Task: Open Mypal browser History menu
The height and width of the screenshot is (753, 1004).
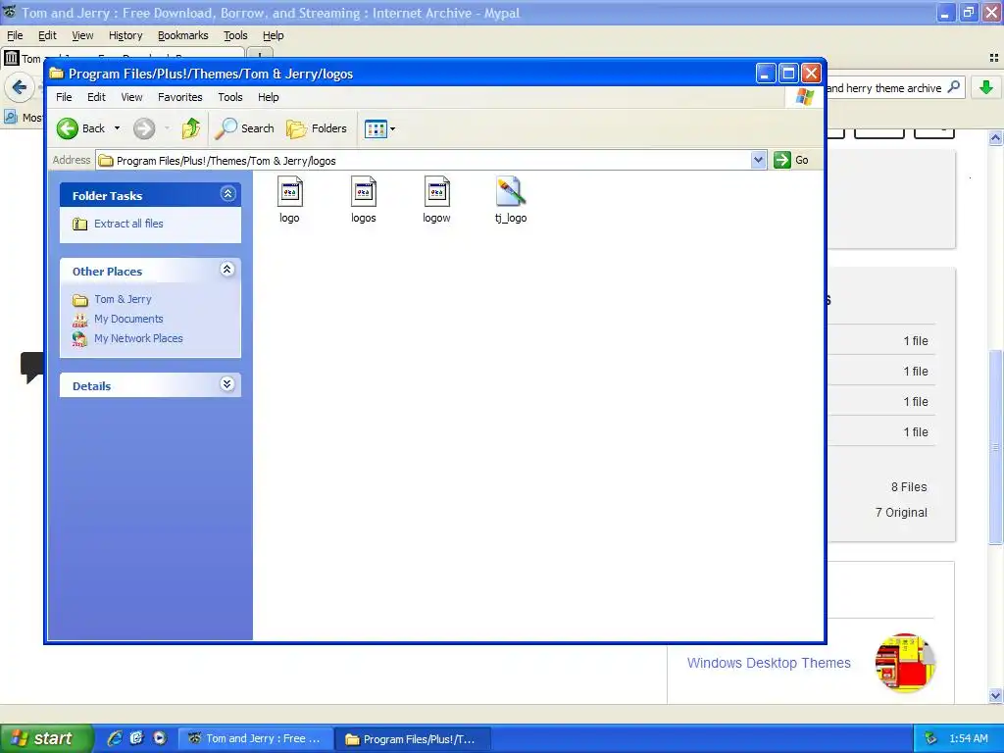Action: [125, 36]
